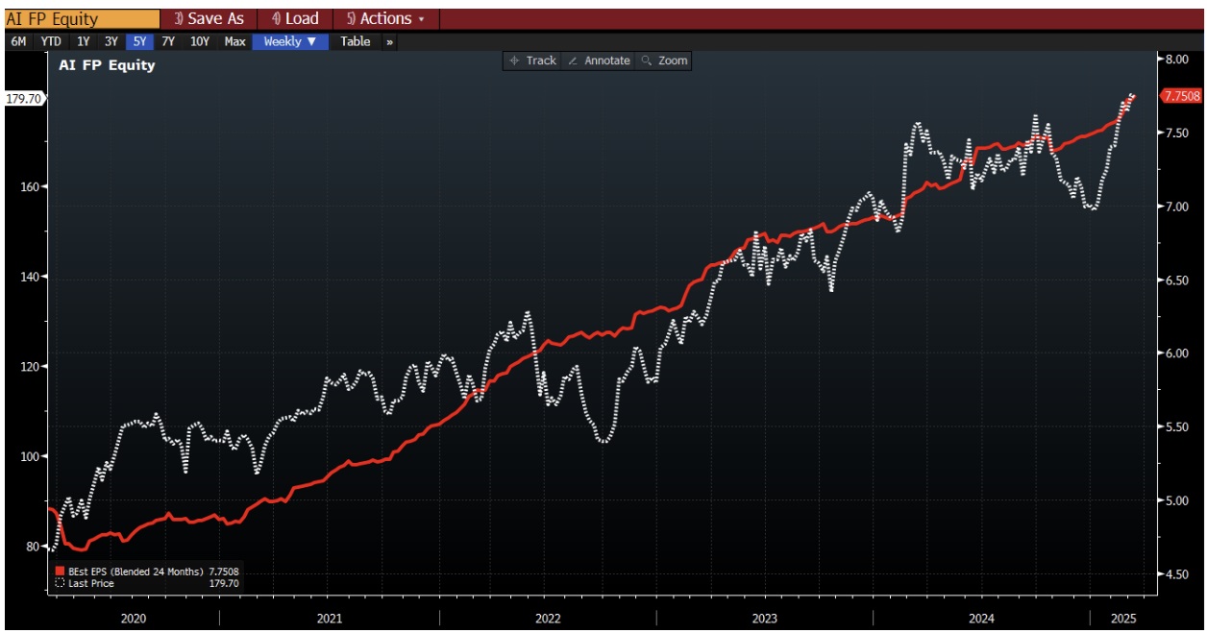Viewport: 1207px width, 633px height.
Task: Select the 6M time range
Action: [18, 42]
